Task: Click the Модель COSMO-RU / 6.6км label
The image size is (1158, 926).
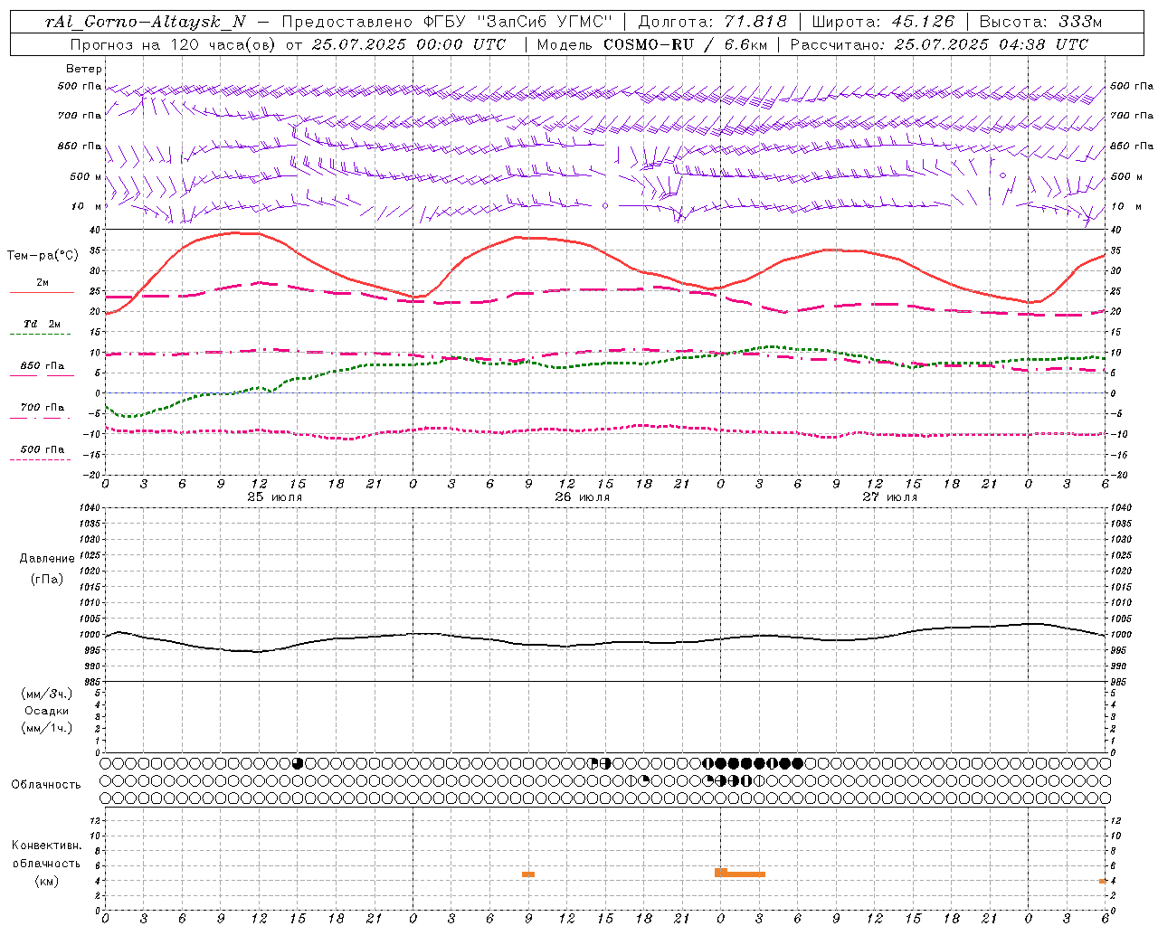Action: [653, 44]
